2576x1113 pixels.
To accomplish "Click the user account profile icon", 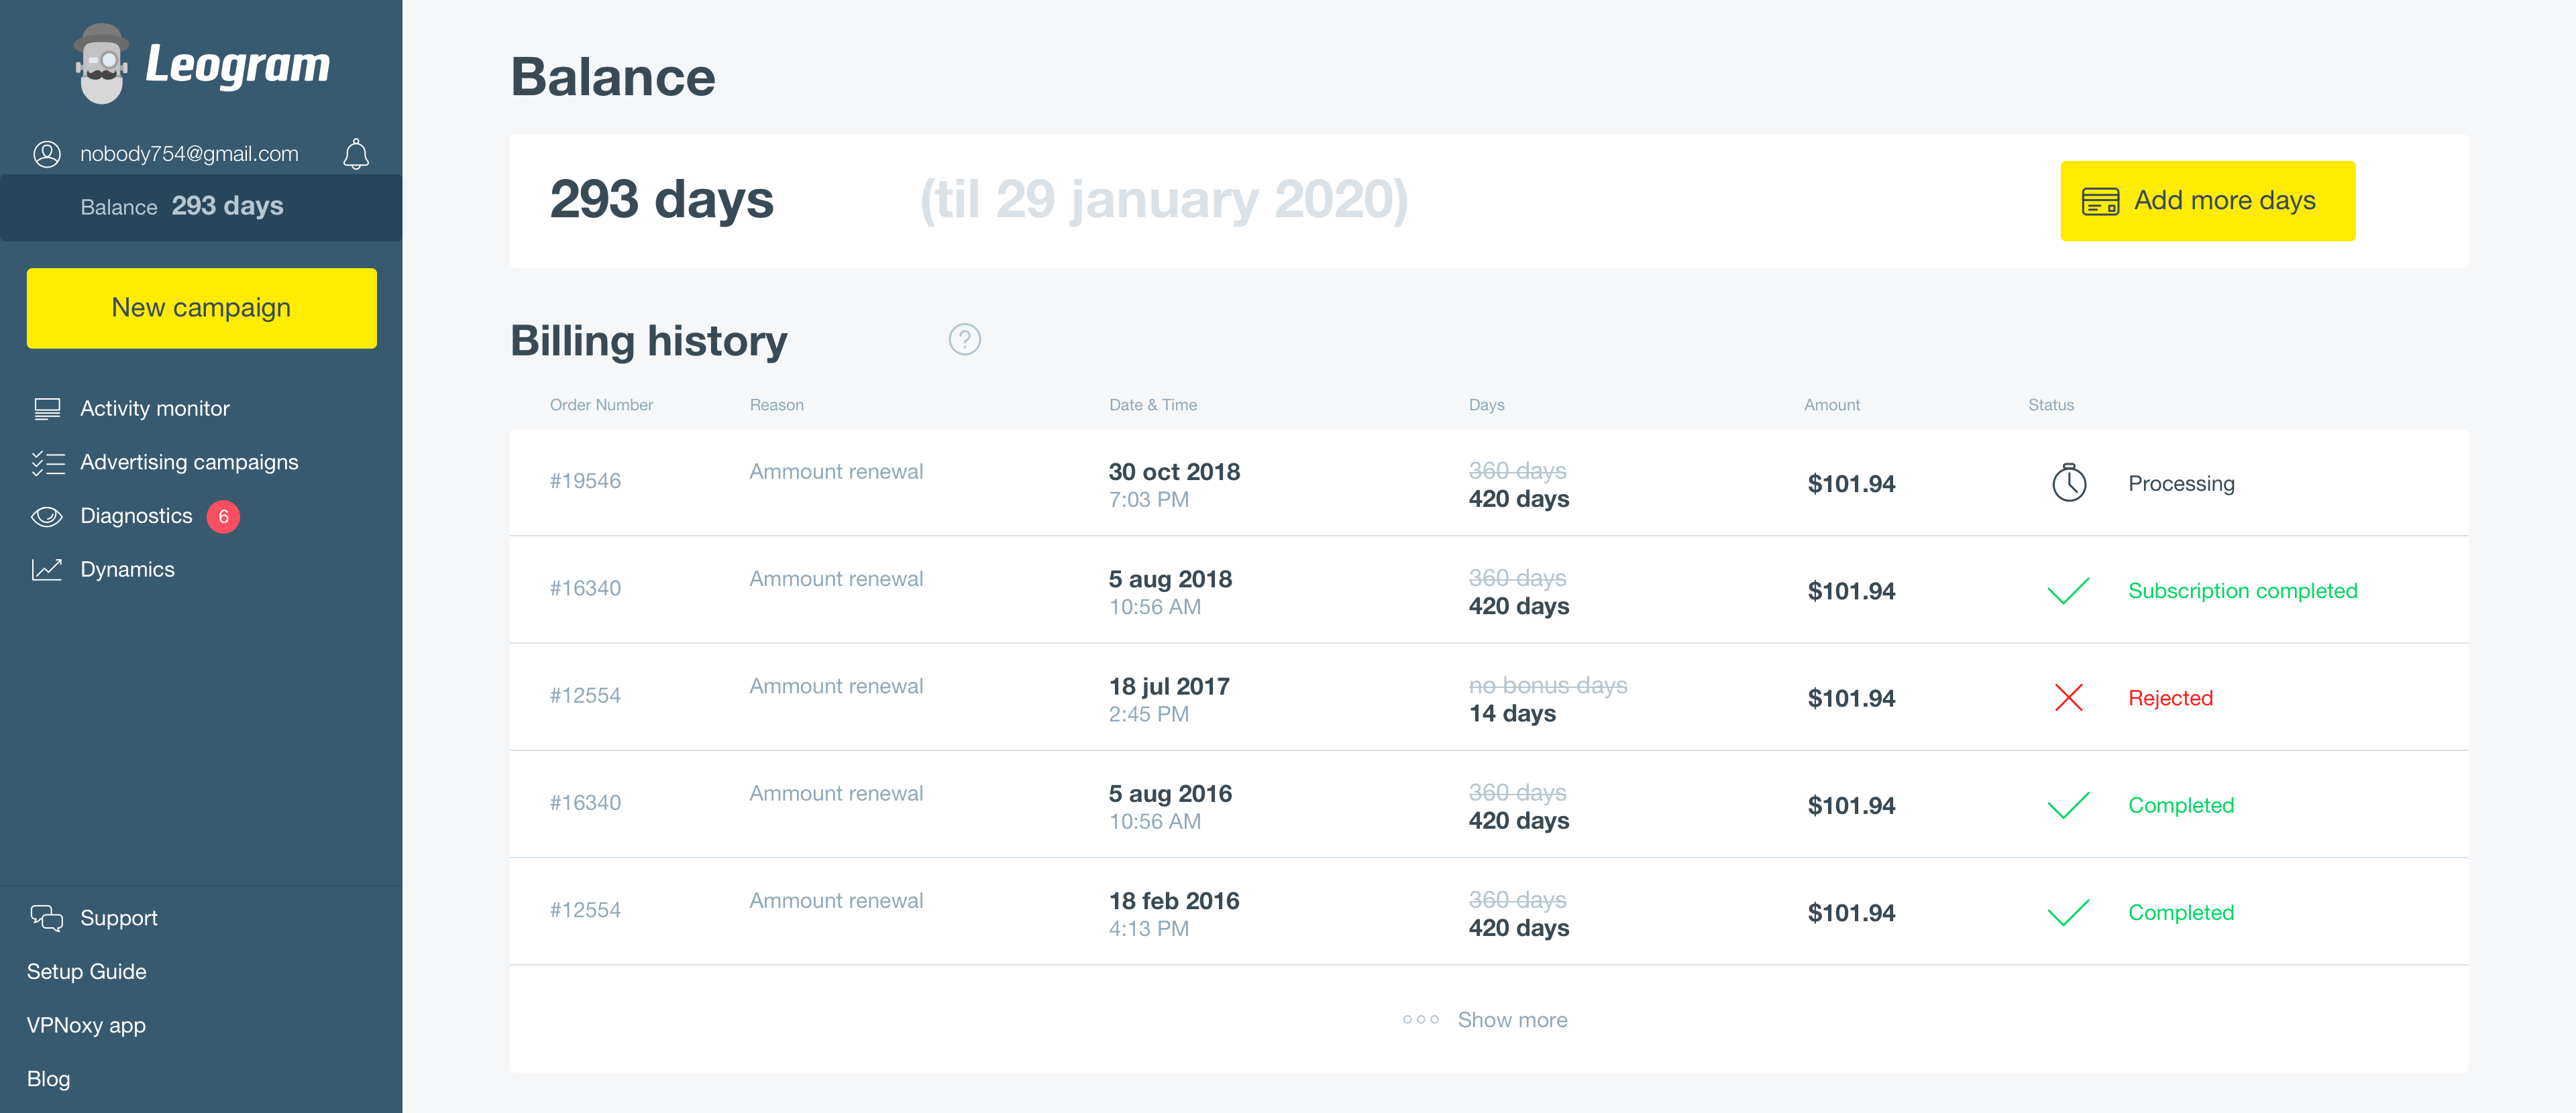I will click(x=47, y=154).
